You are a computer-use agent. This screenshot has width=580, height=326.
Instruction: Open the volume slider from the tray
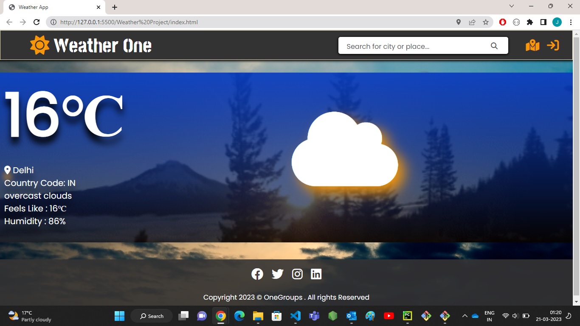point(515,316)
